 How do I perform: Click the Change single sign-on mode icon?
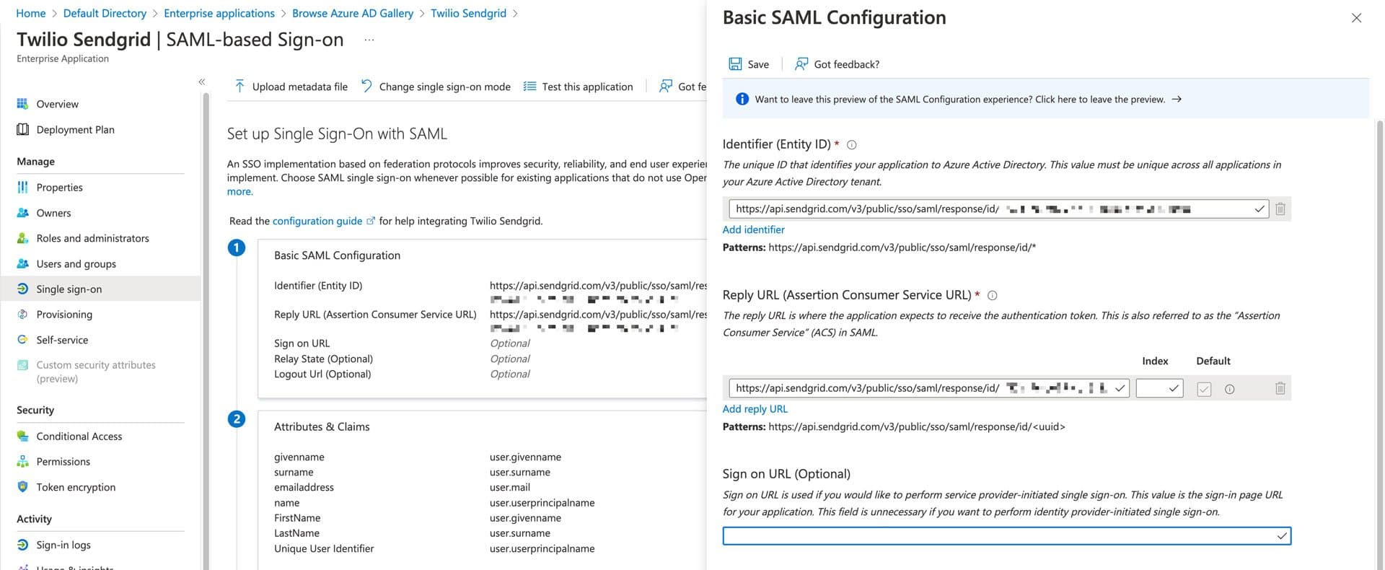(x=366, y=86)
